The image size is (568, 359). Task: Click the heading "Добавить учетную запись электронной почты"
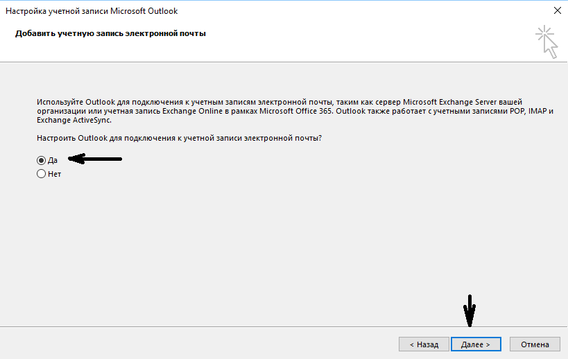coord(110,33)
